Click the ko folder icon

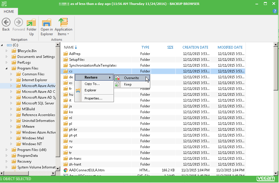[x=66, y=112]
